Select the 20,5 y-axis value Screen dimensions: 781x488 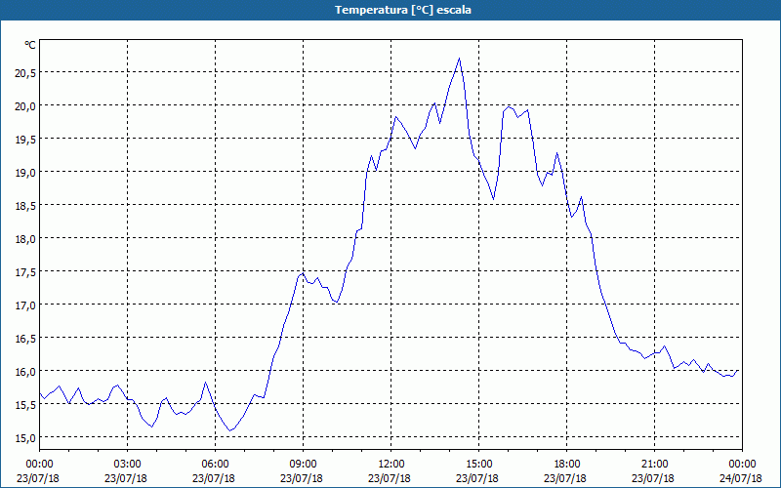tap(25, 72)
